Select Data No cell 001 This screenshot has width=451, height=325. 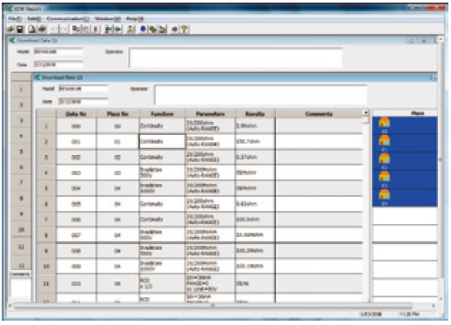click(76, 142)
